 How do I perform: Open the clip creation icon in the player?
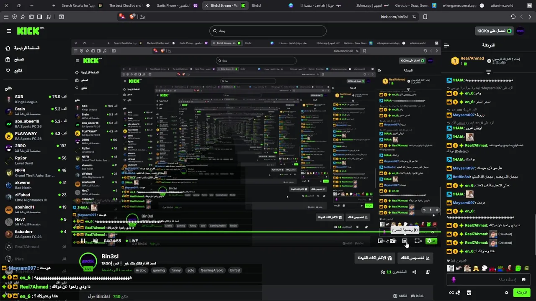[393, 241]
